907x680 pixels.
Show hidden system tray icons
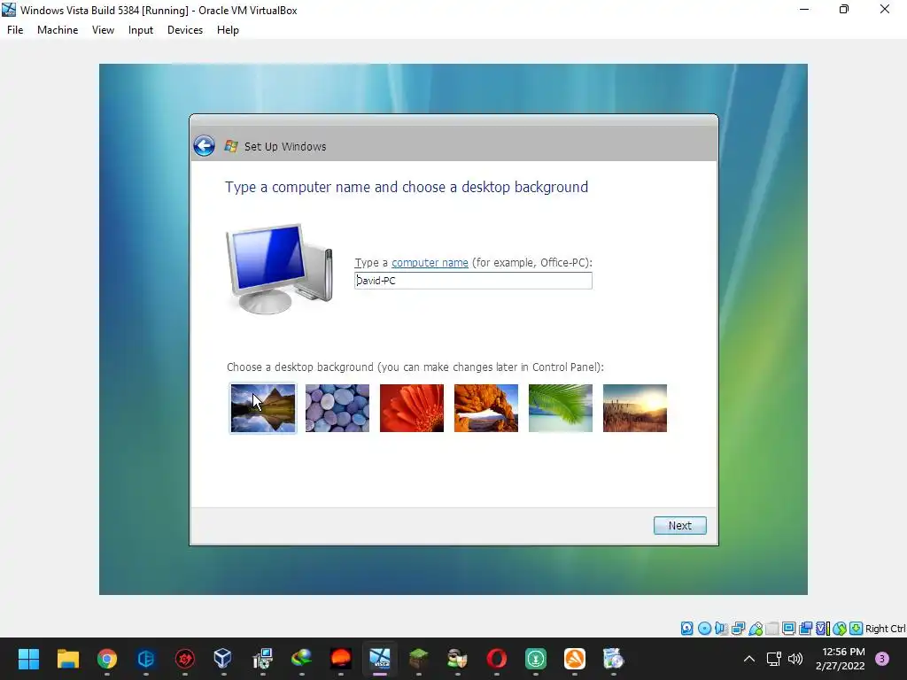point(749,659)
